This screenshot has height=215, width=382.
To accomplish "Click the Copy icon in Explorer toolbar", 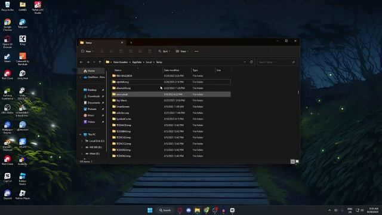I will 112,51.
